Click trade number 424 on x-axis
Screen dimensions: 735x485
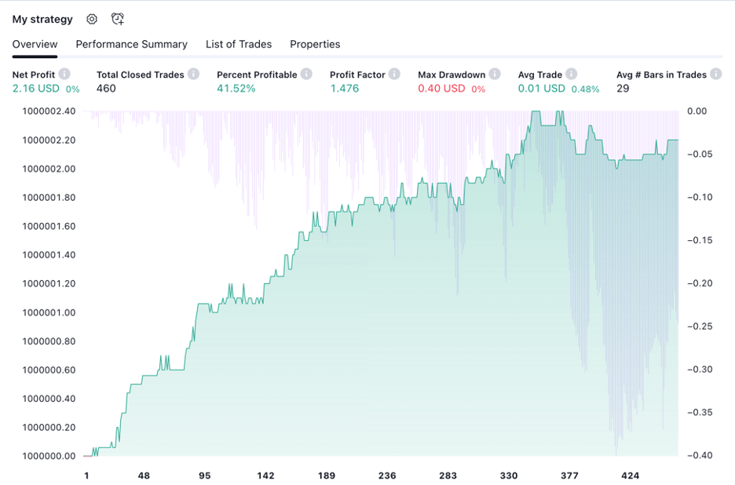pyautogui.click(x=630, y=476)
